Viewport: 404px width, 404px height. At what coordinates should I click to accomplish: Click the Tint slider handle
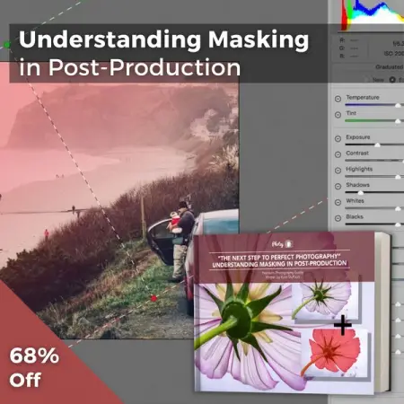(398, 121)
